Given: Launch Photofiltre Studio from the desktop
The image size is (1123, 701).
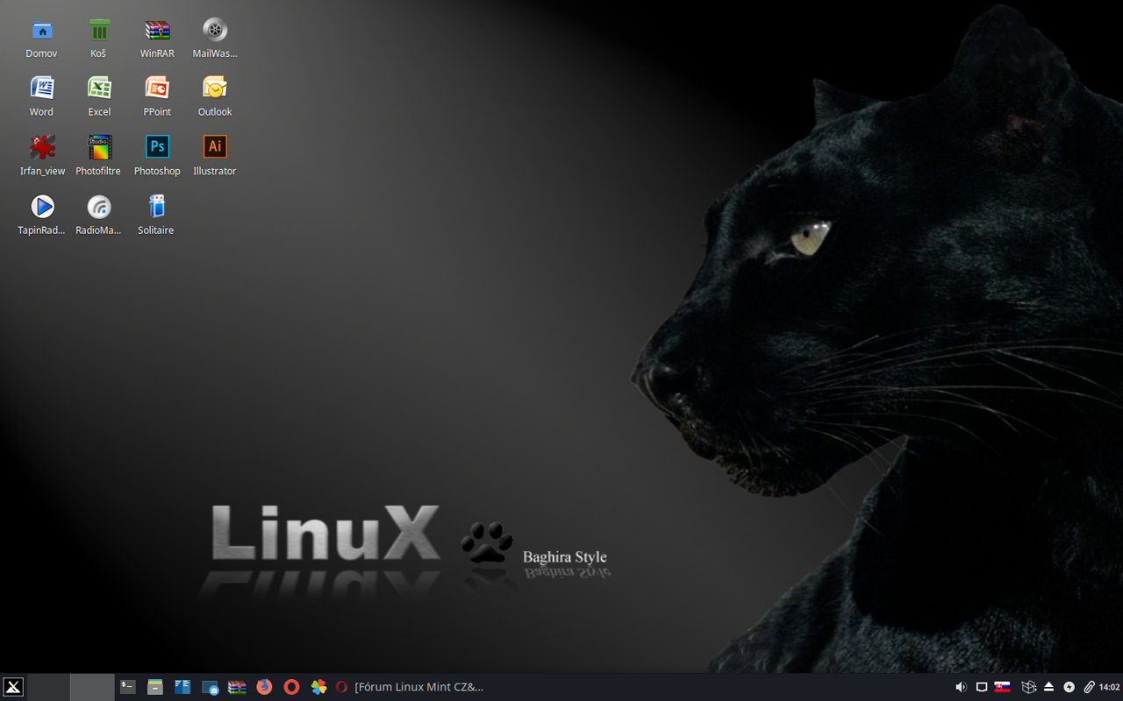Looking at the screenshot, I should [x=99, y=156].
